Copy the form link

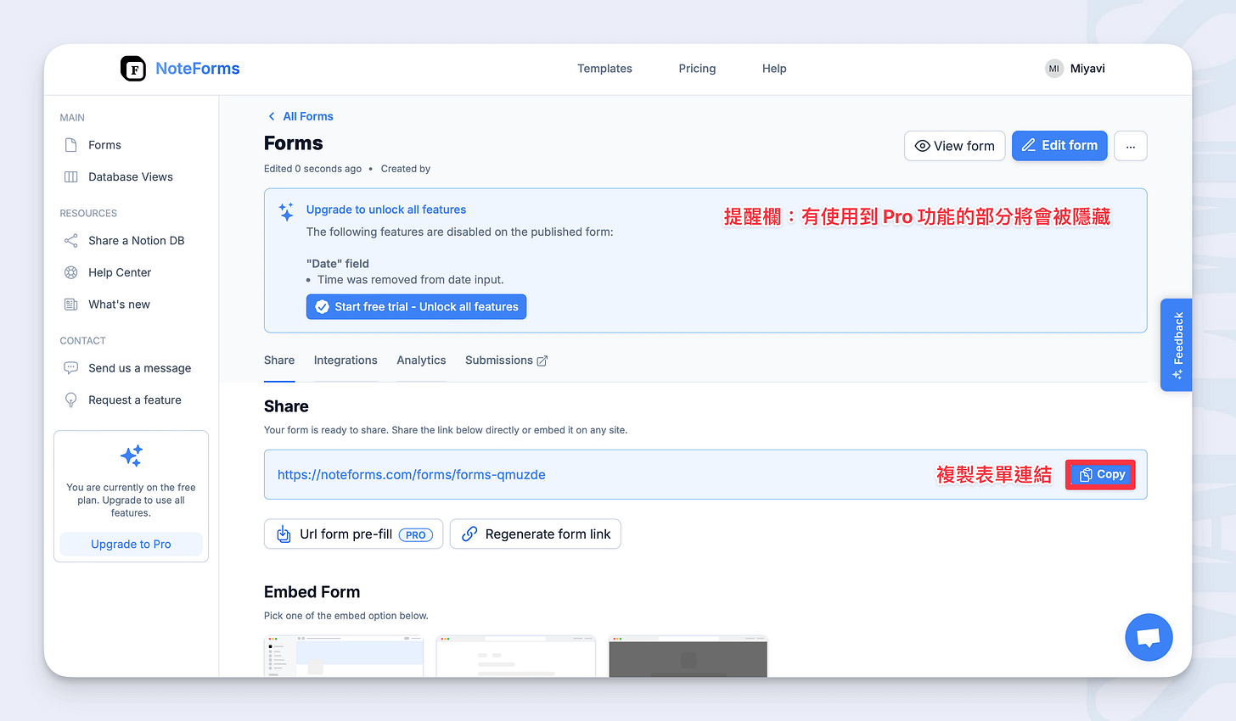pos(1101,475)
